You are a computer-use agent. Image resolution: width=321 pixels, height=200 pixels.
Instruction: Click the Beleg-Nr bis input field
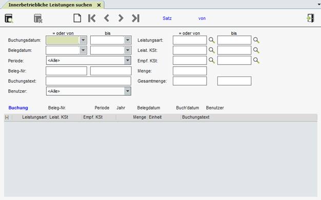point(111,71)
